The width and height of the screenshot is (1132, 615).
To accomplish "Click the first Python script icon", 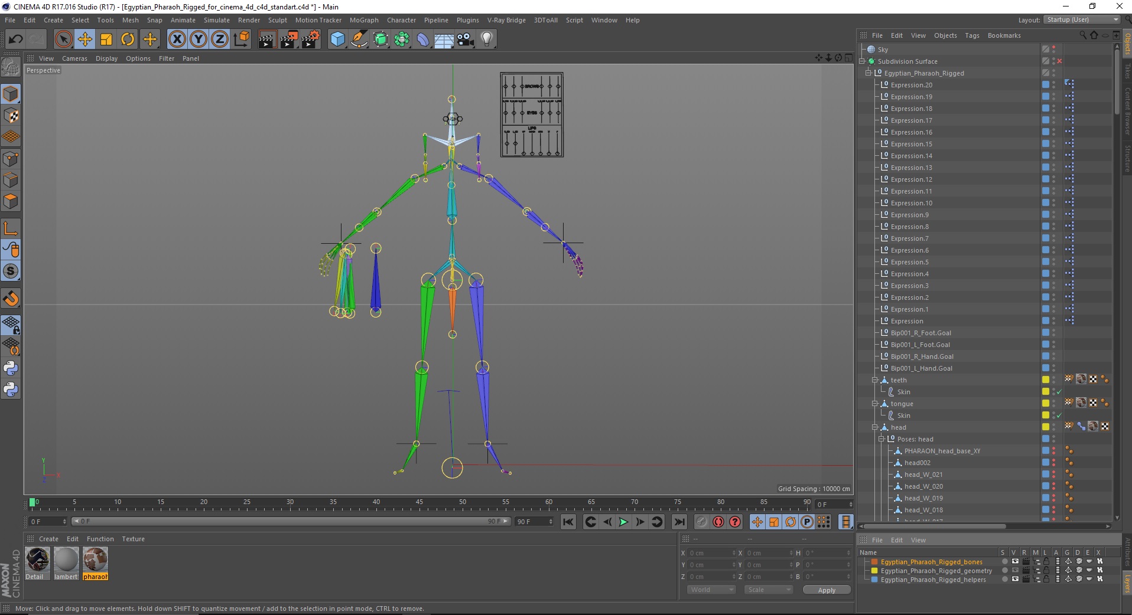I will pyautogui.click(x=11, y=368).
